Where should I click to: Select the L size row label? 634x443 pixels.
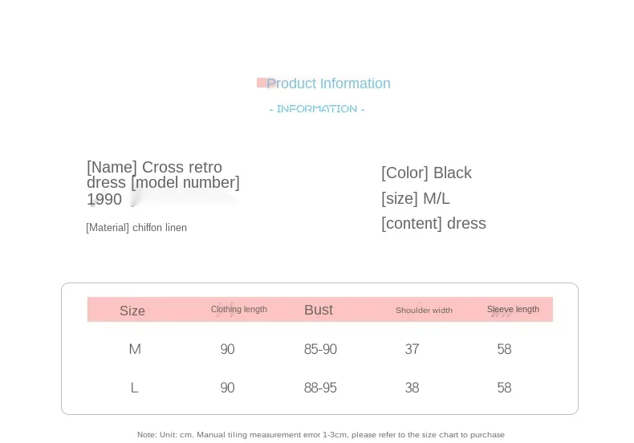click(x=135, y=388)
